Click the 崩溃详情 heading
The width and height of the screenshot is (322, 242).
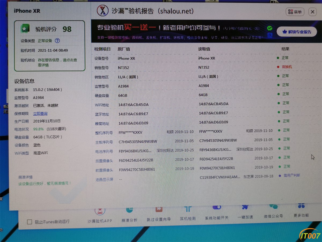pyautogui.click(x=25, y=177)
